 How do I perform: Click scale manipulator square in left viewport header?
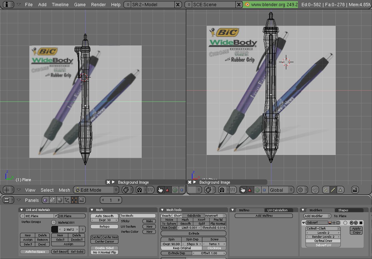pos(182,190)
